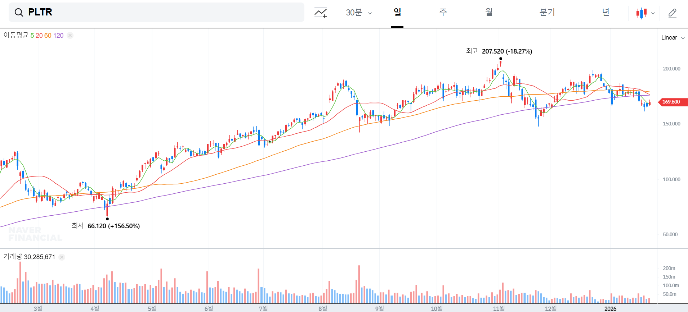This screenshot has width=688, height=312.
Task: Remove the 거래량 volume indicator
Action: 62,257
